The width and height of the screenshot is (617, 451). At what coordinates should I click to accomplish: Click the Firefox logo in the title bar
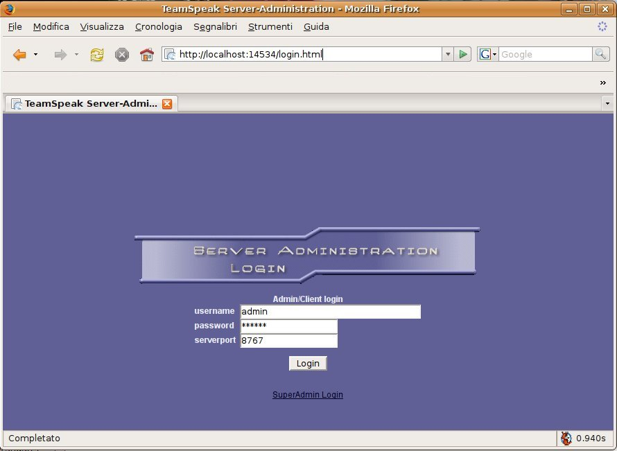pos(8,8)
